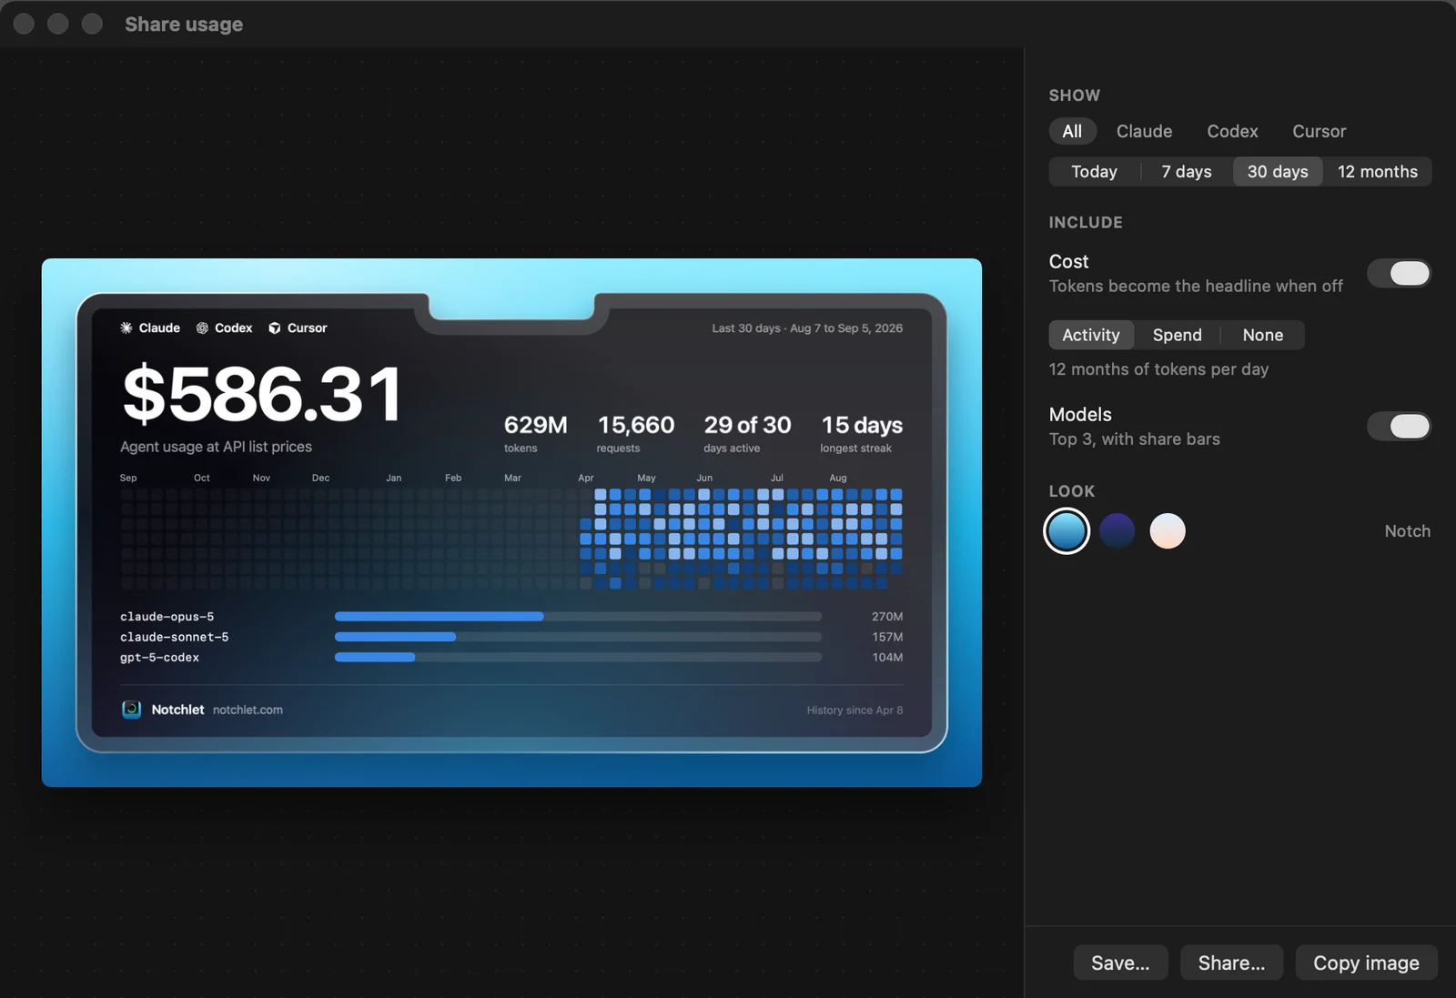Image resolution: width=1456 pixels, height=998 pixels.
Task: Choose the Spend heatmap option
Action: point(1178,335)
